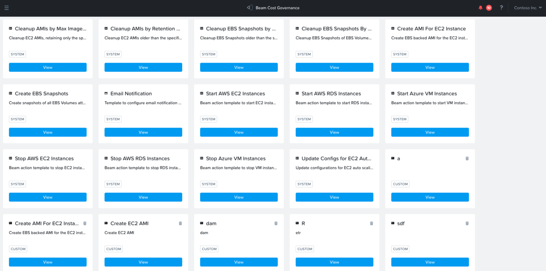Delete the Create EC2 AMI template
The image size is (546, 271).
180,223
